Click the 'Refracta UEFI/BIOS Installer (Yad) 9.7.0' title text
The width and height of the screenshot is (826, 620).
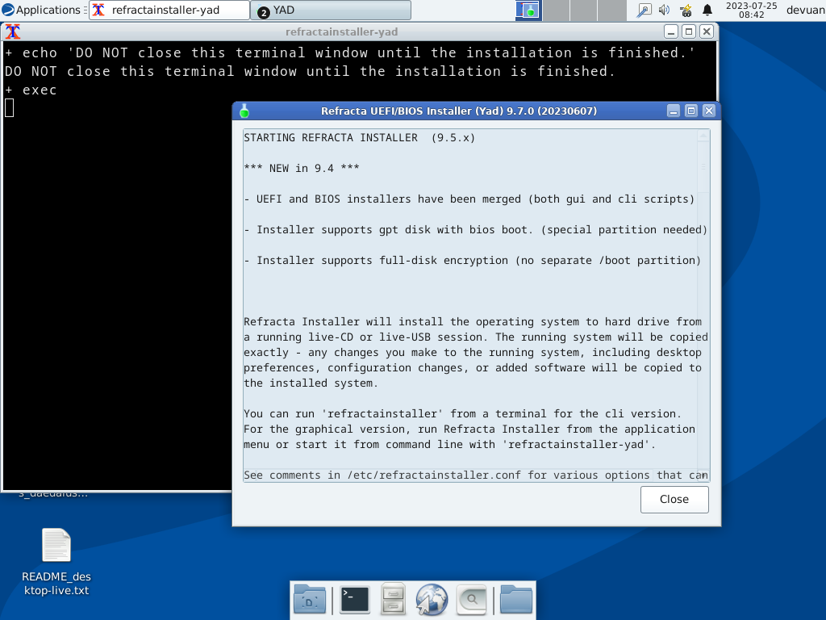[459, 111]
